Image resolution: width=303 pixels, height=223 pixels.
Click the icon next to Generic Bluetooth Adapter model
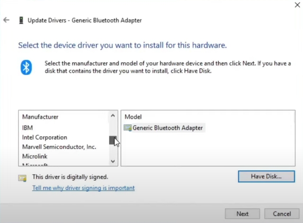(x=128, y=128)
